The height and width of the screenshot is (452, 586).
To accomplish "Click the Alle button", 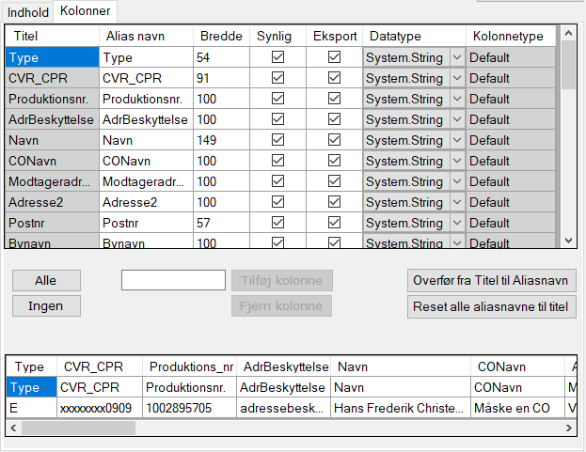I will pyautogui.click(x=45, y=281).
